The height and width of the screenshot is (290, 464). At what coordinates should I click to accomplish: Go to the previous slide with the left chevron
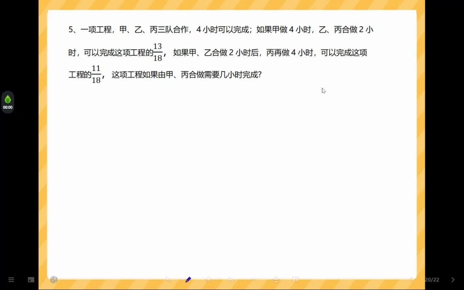[411, 280]
